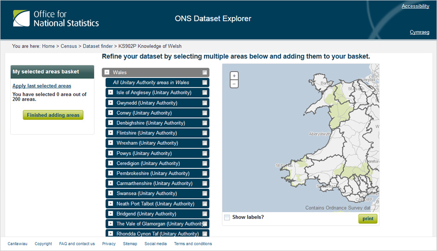
Task: Expand Flintshire (Unitary Authority)
Action: [x=111, y=133]
